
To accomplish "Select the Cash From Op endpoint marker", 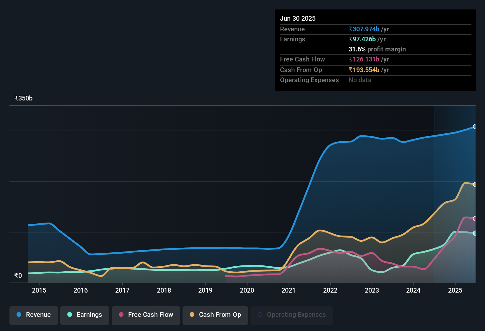I will click(x=475, y=184).
